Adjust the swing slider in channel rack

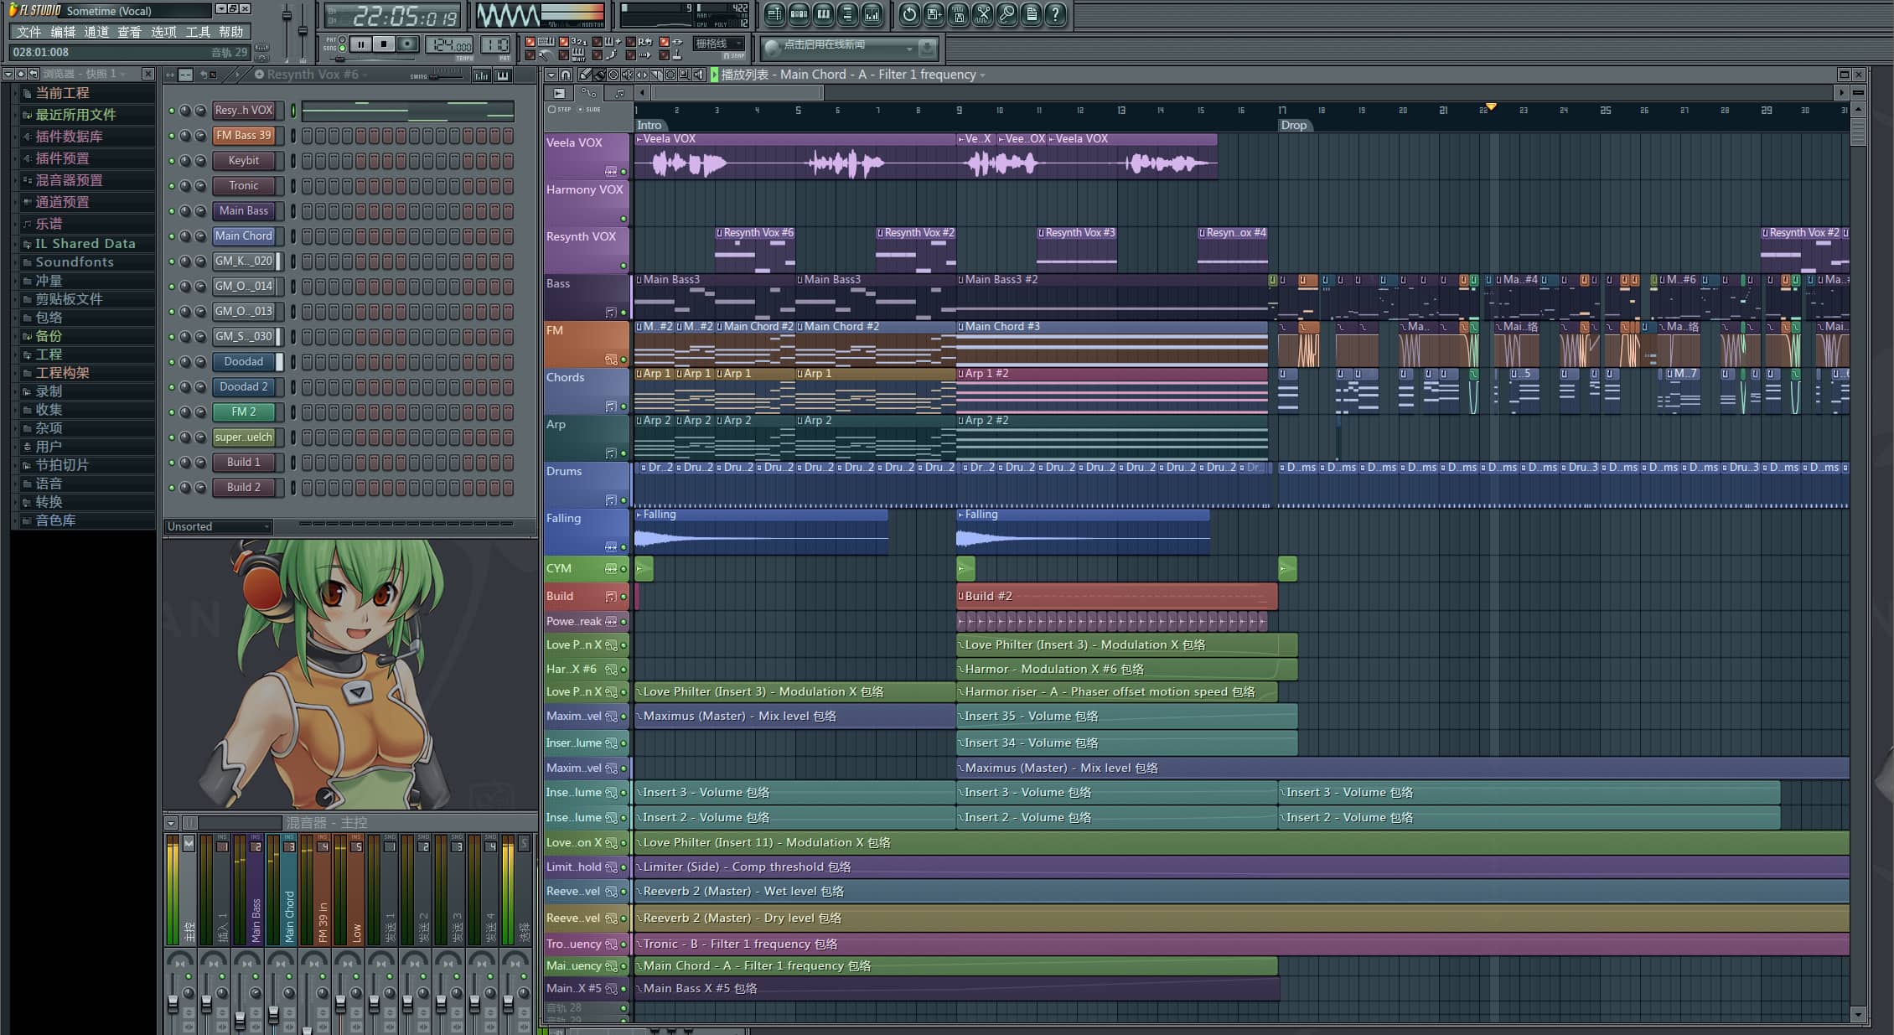(x=446, y=76)
